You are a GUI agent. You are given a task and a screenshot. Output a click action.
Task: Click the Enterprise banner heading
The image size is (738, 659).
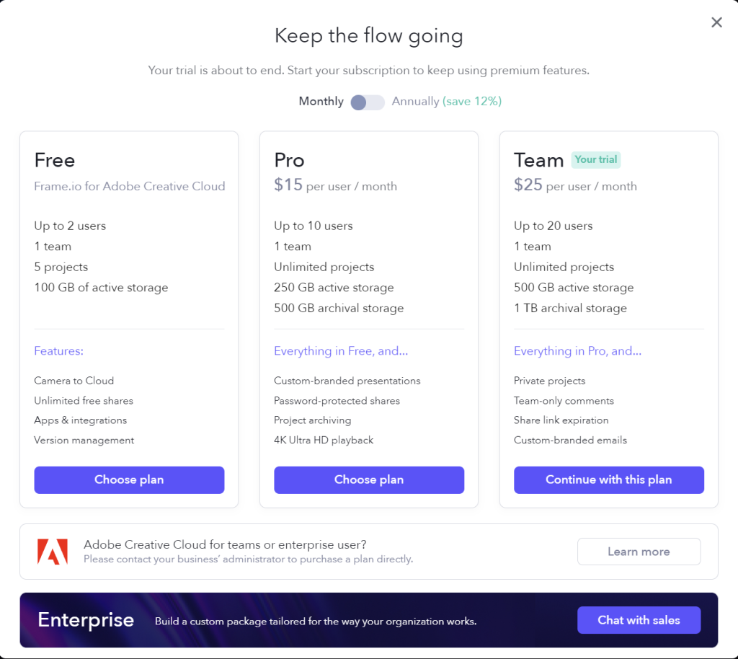[x=86, y=620]
